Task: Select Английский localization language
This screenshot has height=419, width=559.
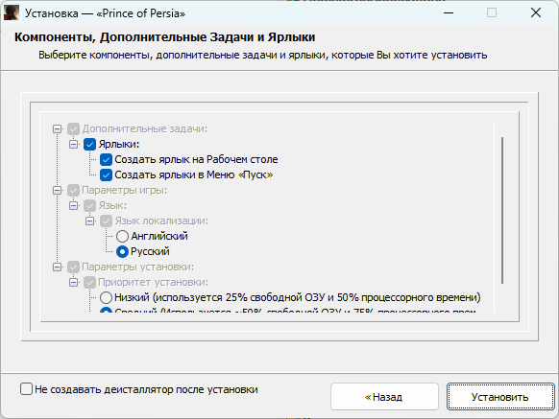Action: pos(122,236)
